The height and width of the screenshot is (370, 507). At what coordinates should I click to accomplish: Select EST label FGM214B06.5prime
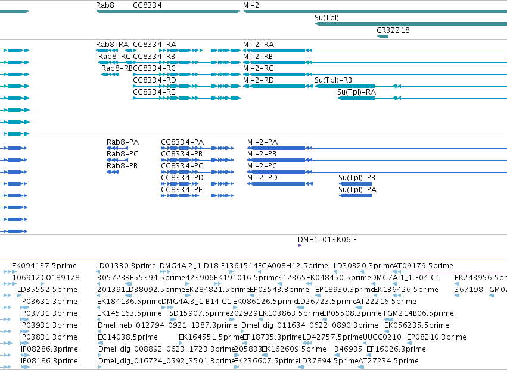tap(419, 313)
